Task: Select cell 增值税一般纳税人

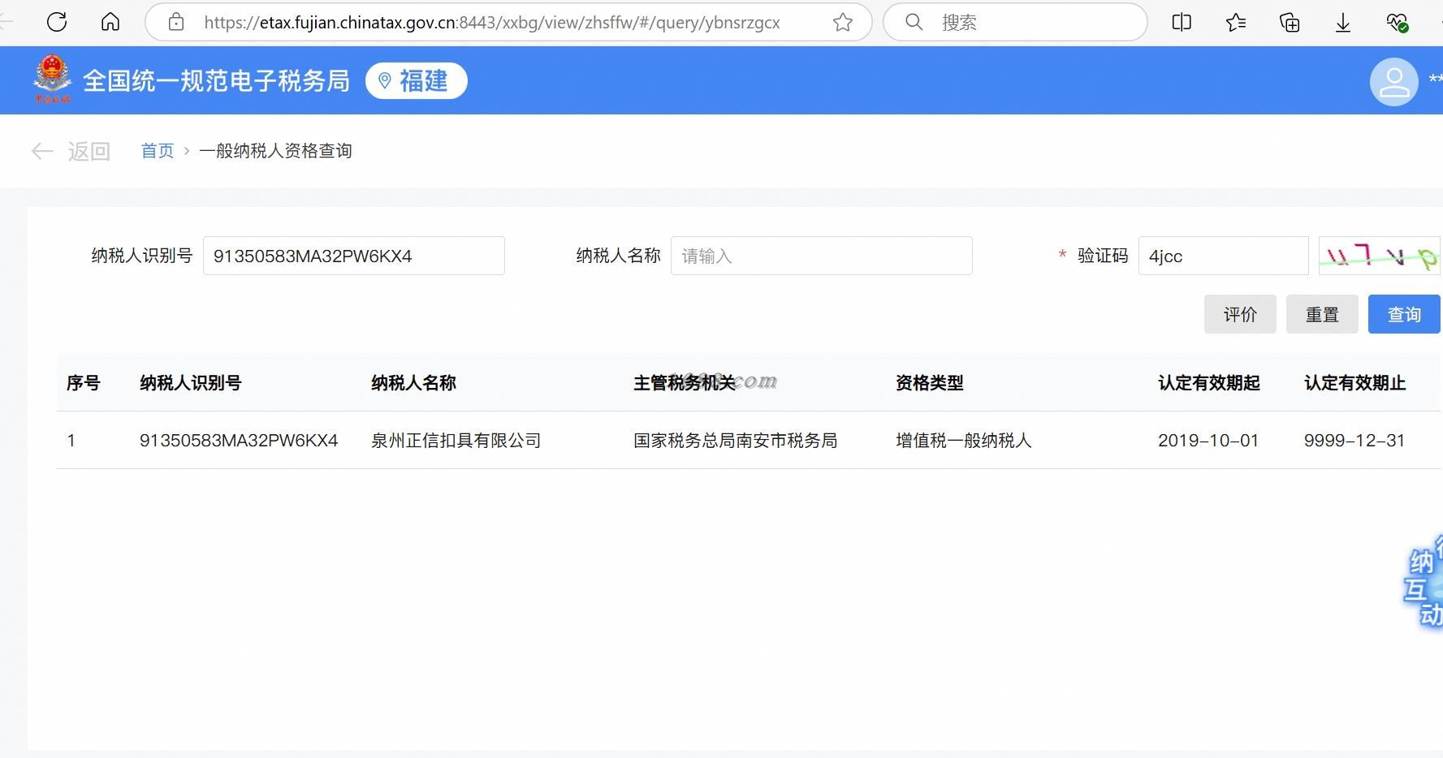Action: point(963,441)
